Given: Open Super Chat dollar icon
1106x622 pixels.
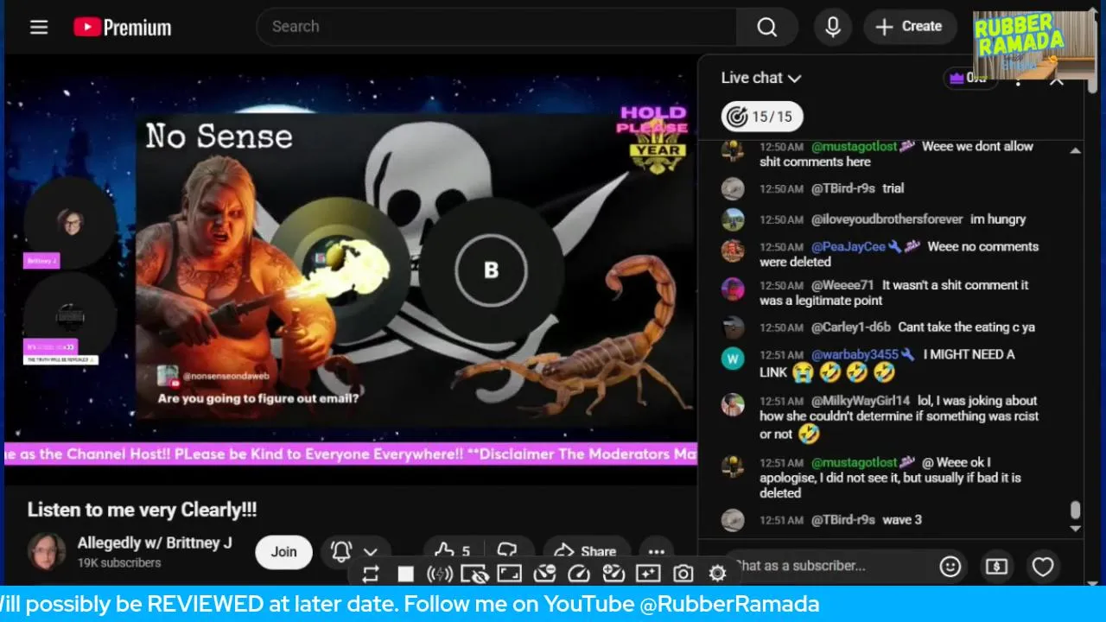Looking at the screenshot, I should click(x=996, y=567).
